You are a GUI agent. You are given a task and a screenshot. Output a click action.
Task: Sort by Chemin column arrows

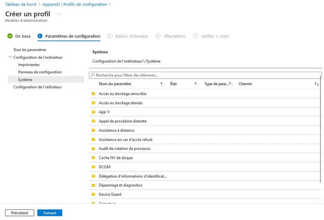coord(317,84)
